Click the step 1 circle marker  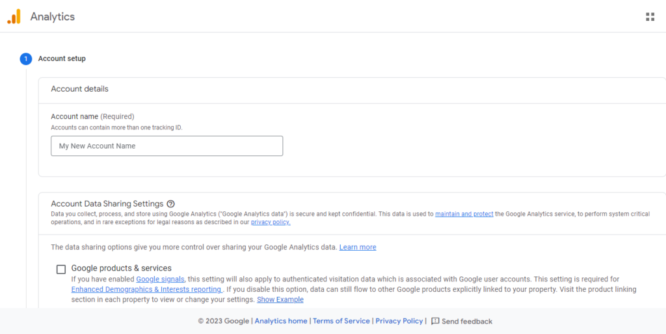tap(25, 58)
